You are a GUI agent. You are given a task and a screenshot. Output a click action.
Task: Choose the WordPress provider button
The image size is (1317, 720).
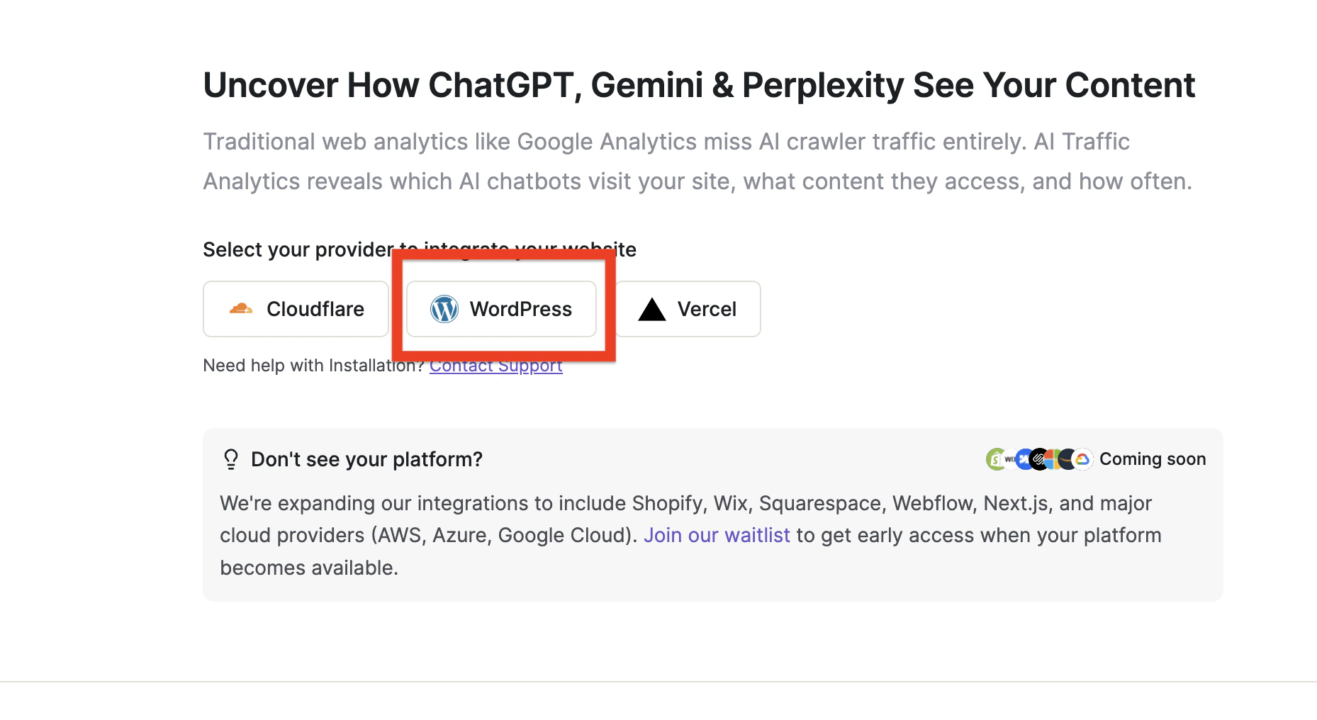click(501, 309)
